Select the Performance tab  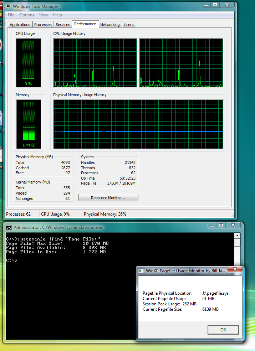(x=85, y=24)
